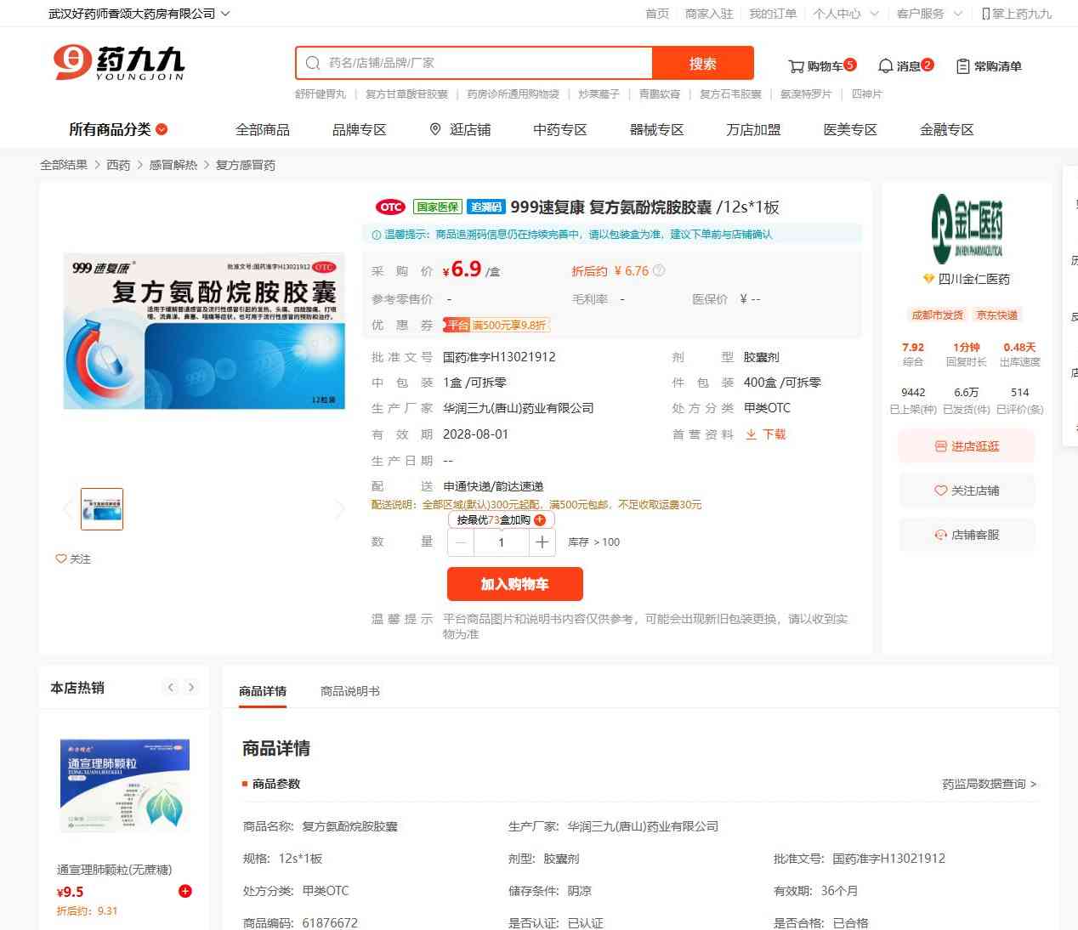The height and width of the screenshot is (930, 1078).
Task: Click the search input field
Action: pyautogui.click(x=485, y=63)
